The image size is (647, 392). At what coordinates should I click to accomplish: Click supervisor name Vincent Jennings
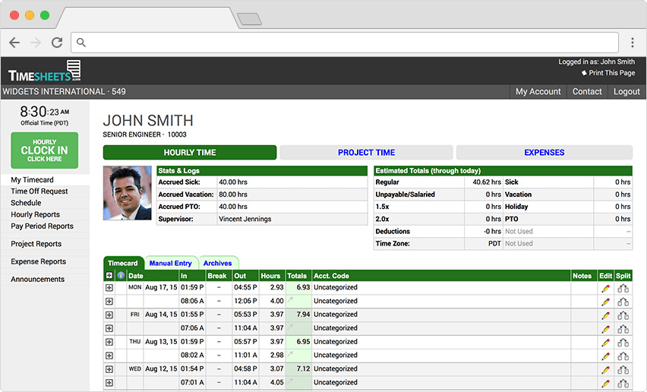click(245, 219)
